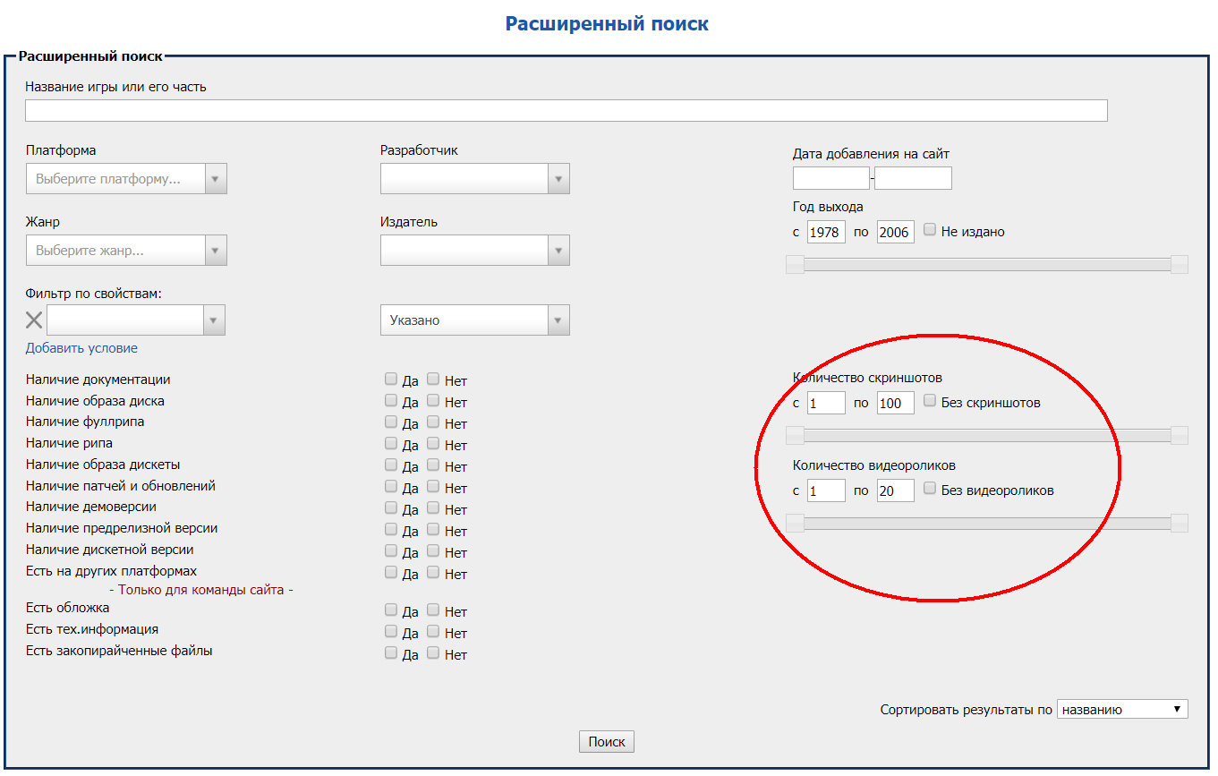Click the release year to field 2006

[896, 232]
